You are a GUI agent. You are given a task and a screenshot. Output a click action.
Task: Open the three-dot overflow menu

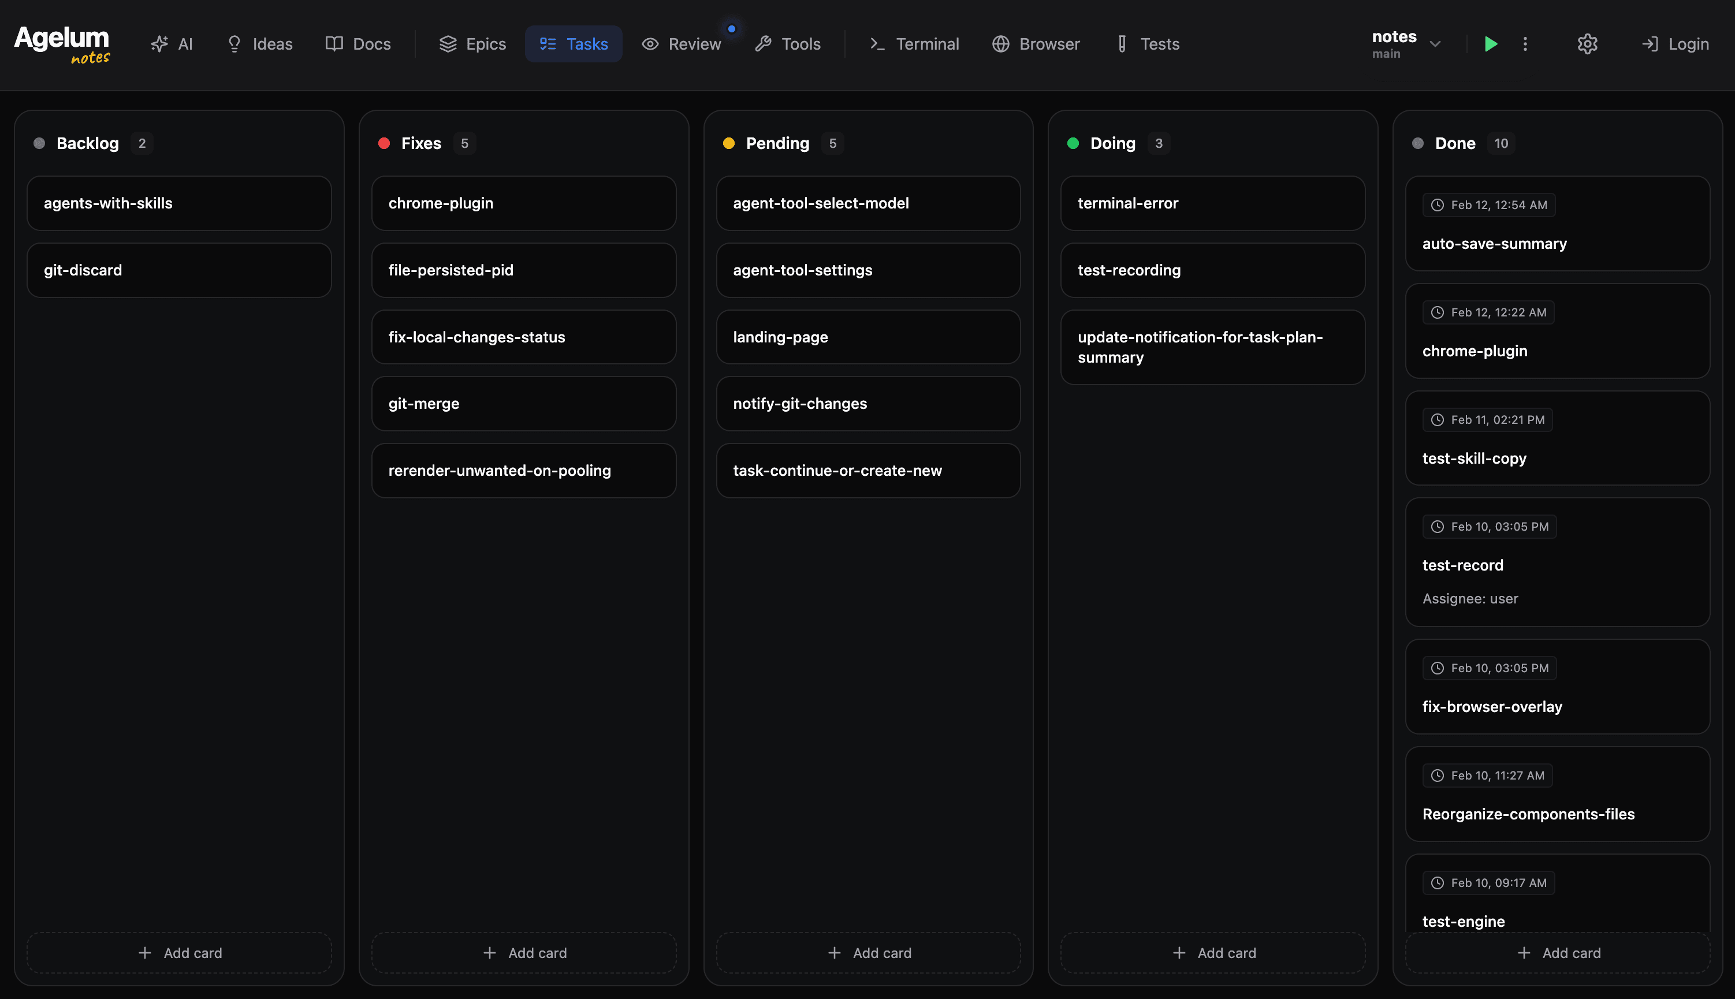click(1525, 43)
